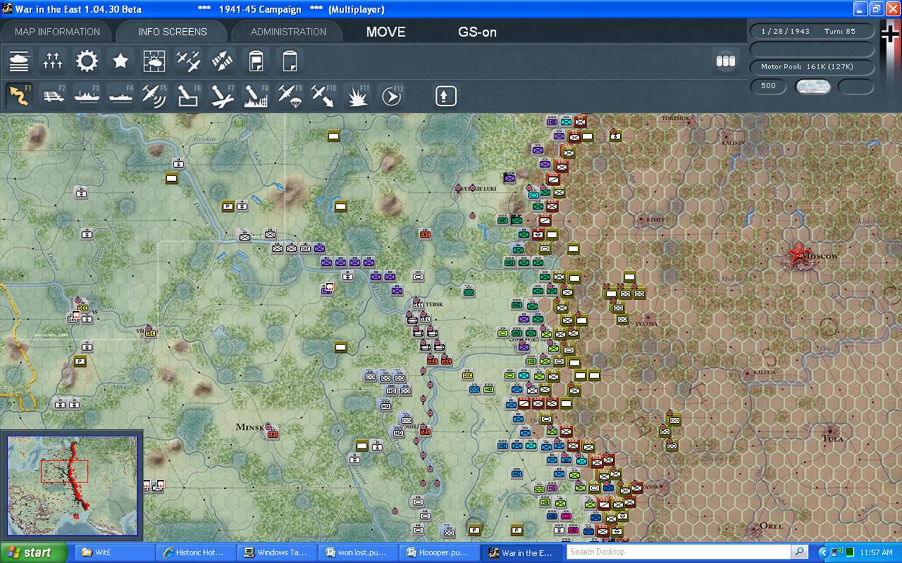902x563 pixels.
Task: Click the Rzhev city label
Action: pyautogui.click(x=655, y=220)
